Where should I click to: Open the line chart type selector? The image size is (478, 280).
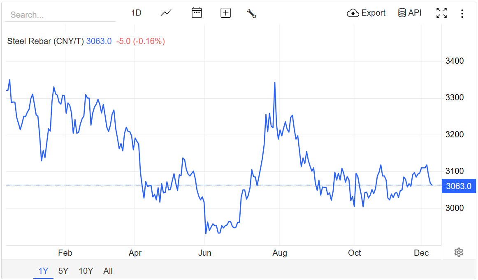pos(166,13)
